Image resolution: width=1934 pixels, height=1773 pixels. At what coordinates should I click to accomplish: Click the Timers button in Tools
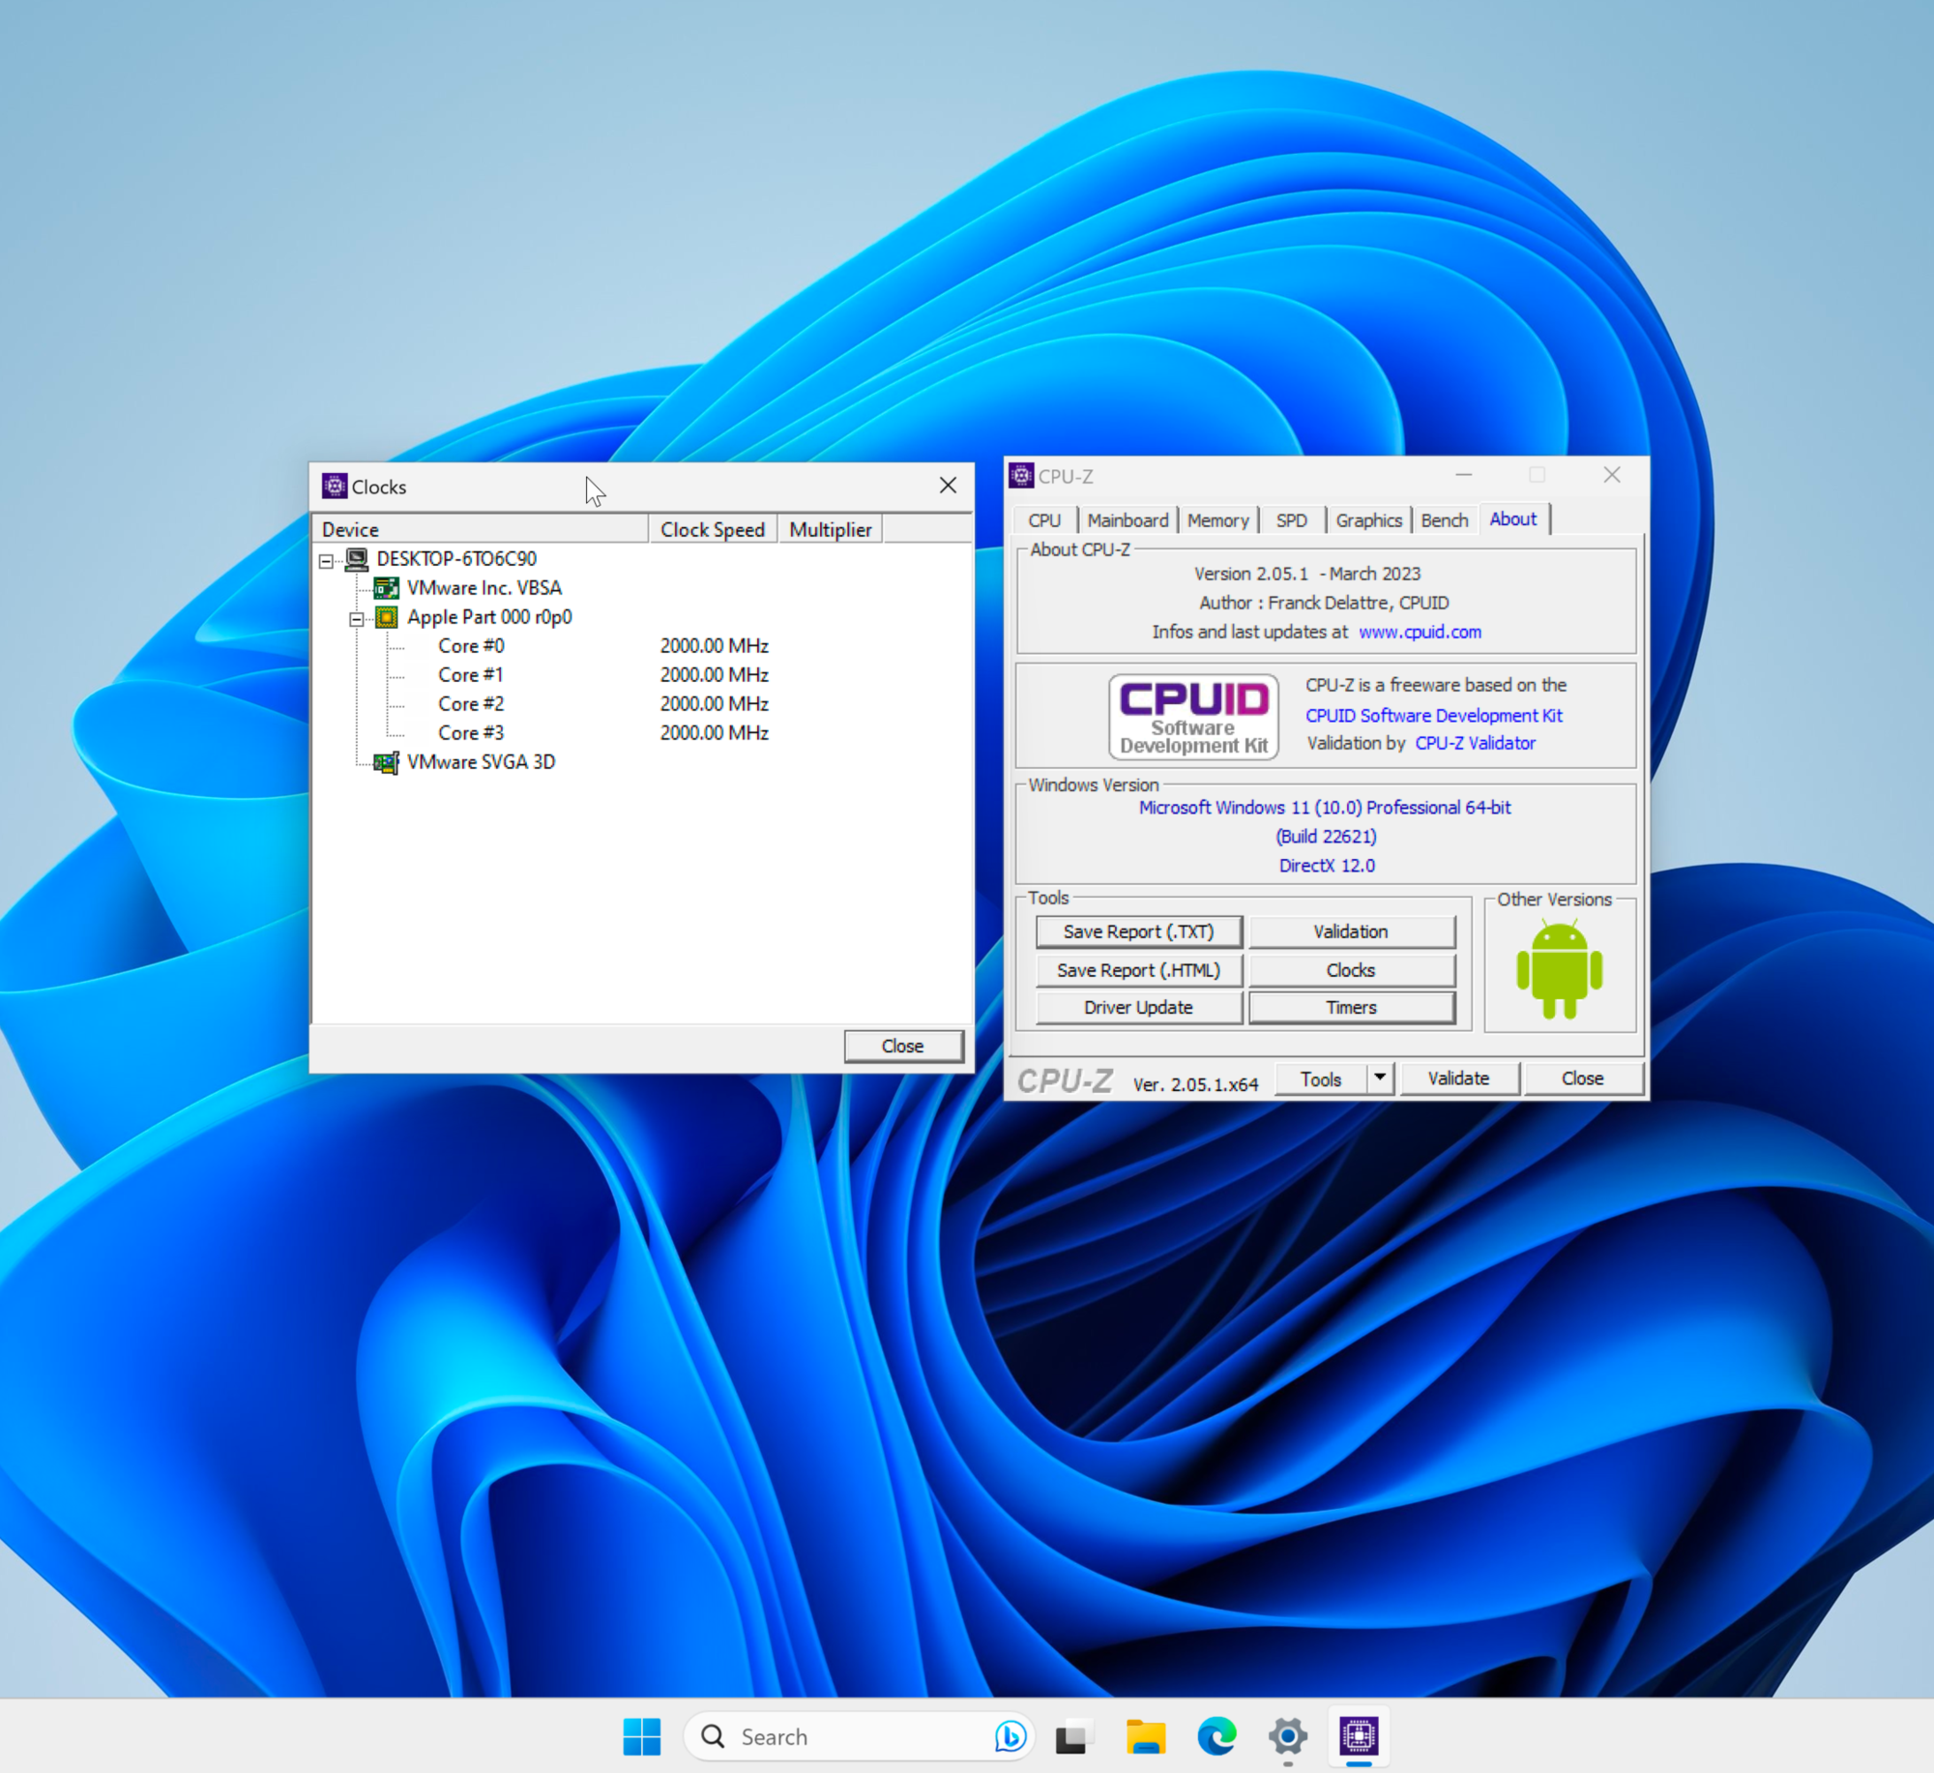click(x=1351, y=1007)
